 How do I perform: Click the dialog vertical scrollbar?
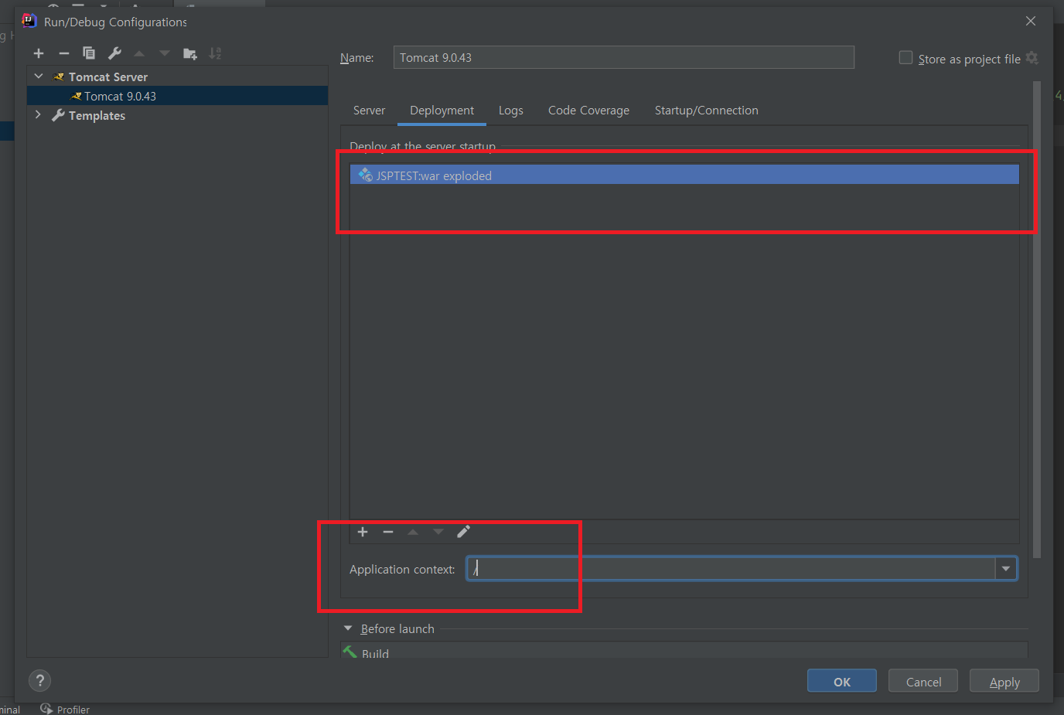tap(1037, 319)
